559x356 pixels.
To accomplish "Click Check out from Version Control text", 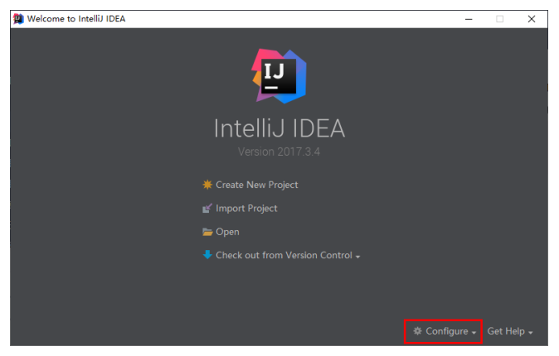I will 284,255.
